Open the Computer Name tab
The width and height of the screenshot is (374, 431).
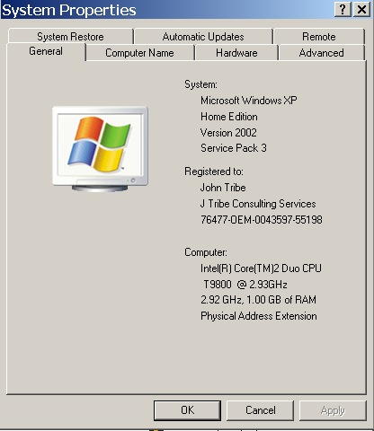pyautogui.click(x=139, y=53)
